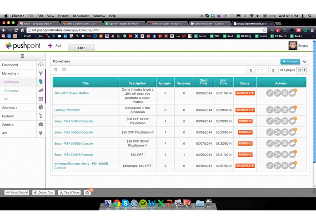This screenshot has width=316, height=224.
Task: Click the page number field
Action: coord(262,70)
